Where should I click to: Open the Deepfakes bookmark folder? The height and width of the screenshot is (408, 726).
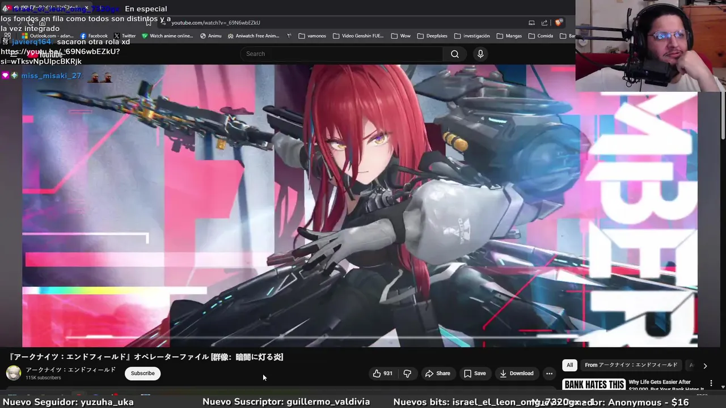coord(432,36)
